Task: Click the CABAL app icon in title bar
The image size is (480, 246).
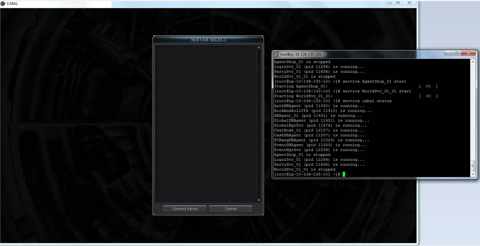Action: [x=3, y=3]
